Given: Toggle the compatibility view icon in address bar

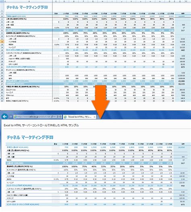Looking at the screenshot, I should pos(58,117).
